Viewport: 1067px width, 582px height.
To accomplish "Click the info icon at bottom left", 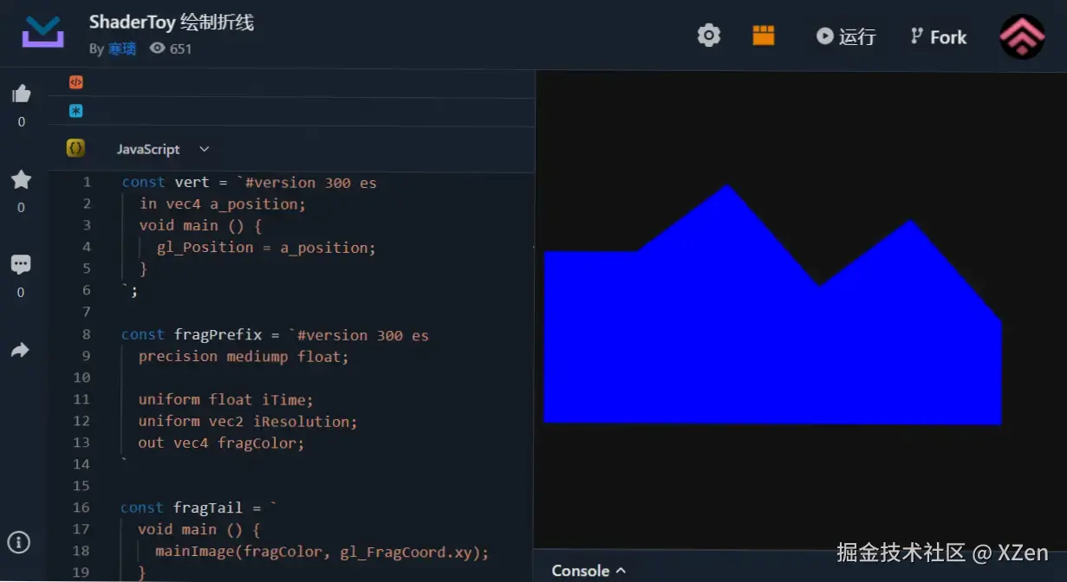I will (20, 543).
